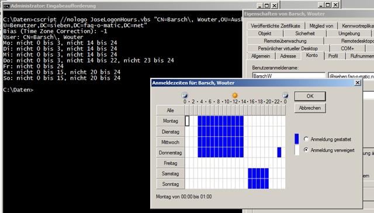Image resolution: width=374 pixels, height=213 pixels.
Task: Select Anmeldung verweigert radio button
Action: [x=306, y=150]
